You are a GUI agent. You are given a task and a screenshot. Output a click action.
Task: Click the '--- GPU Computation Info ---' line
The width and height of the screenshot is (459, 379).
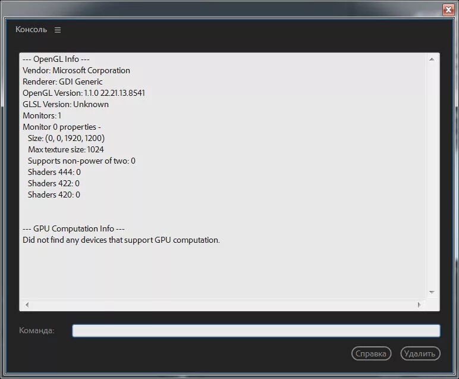(74, 228)
